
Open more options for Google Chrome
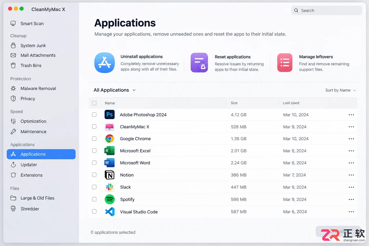click(x=351, y=139)
